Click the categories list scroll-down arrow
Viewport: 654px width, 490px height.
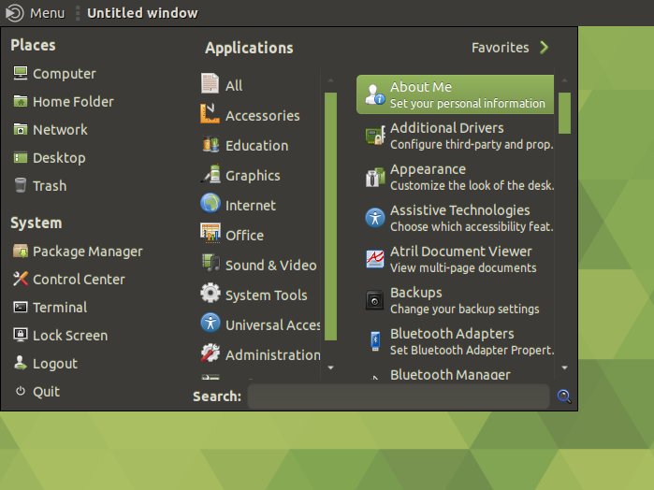pos(331,367)
